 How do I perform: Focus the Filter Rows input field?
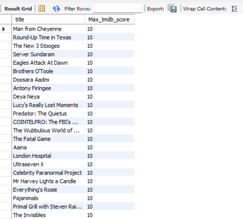pyautogui.click(x=118, y=8)
